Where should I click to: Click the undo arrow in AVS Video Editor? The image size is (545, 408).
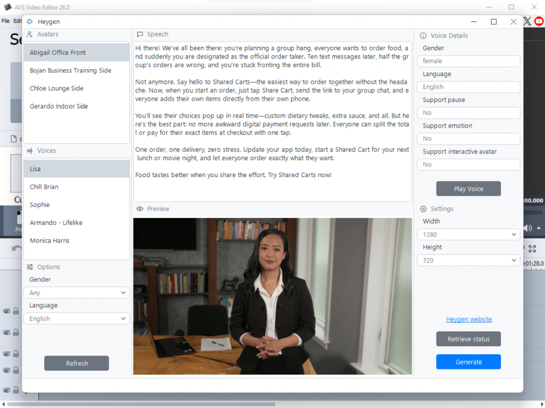point(16,248)
